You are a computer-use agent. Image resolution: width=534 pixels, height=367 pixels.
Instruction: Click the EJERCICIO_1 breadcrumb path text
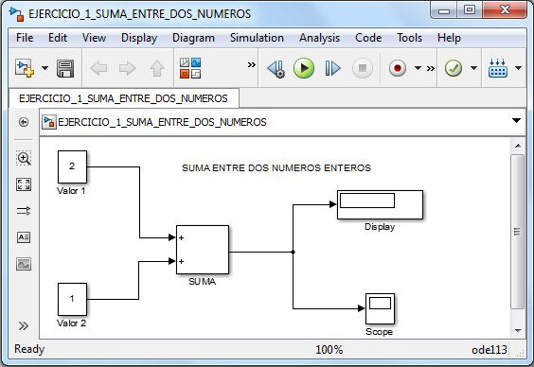pyautogui.click(x=162, y=122)
